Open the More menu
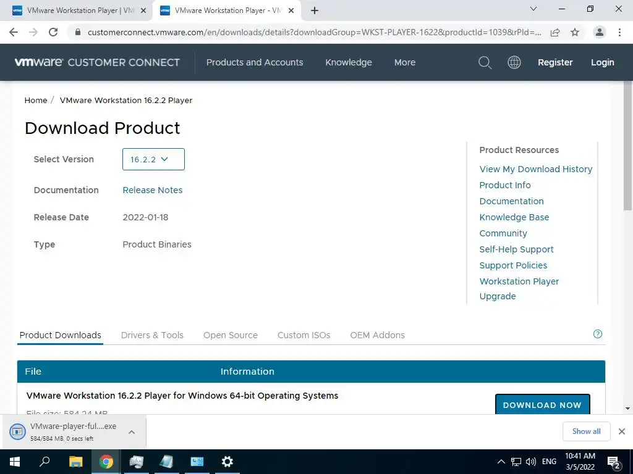This screenshot has height=474, width=633. [x=404, y=62]
